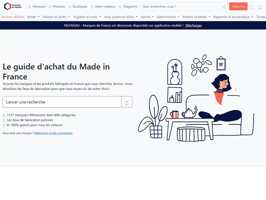Click the text 1157 marques référencées dans 808 catégories
Image resolution: width=266 pixels, height=200 pixels.
coord(41,115)
